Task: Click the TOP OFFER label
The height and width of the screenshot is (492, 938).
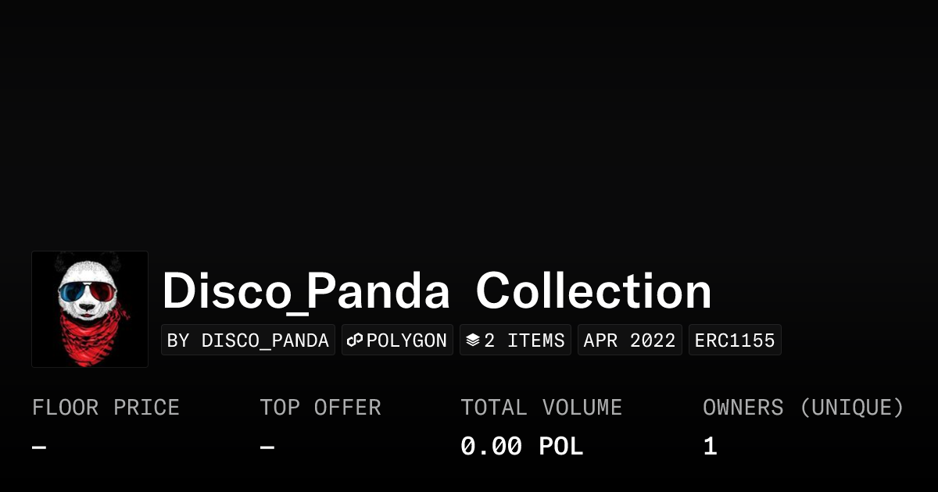Action: (320, 408)
